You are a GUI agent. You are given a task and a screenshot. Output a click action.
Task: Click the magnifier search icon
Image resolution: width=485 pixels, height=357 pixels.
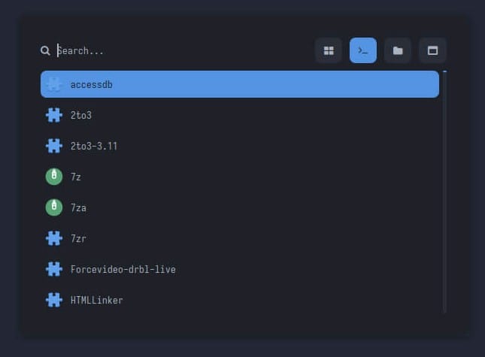(45, 50)
